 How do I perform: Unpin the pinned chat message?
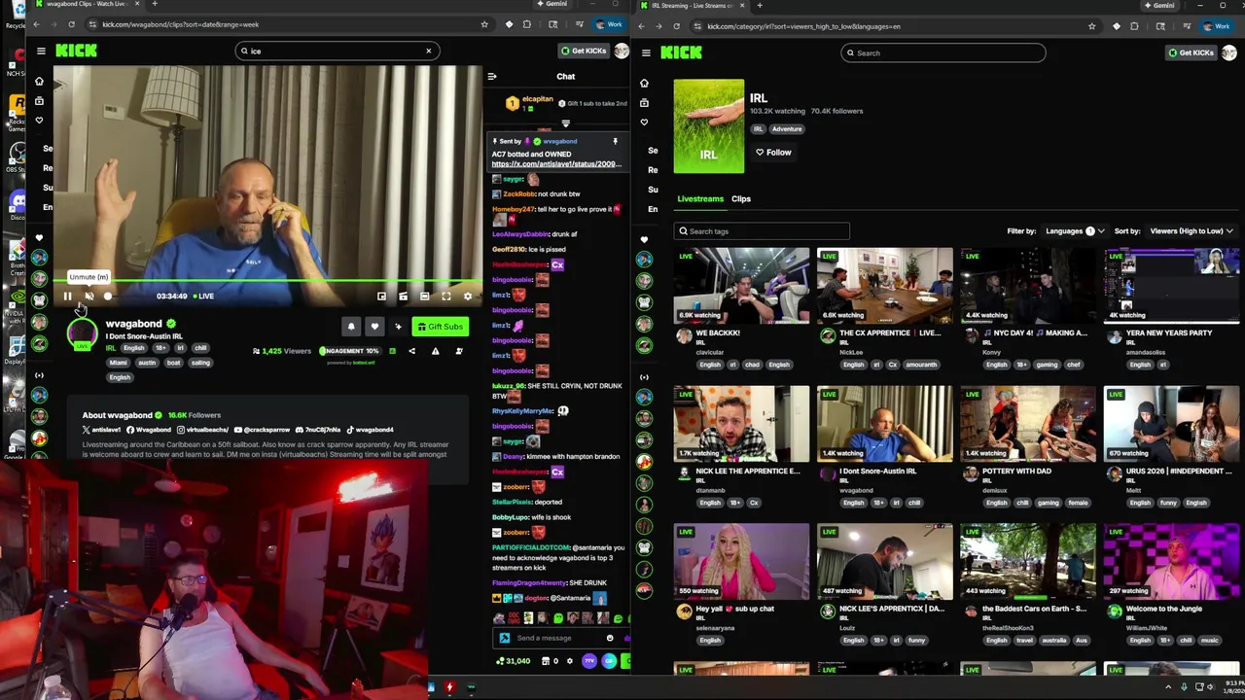(x=615, y=142)
